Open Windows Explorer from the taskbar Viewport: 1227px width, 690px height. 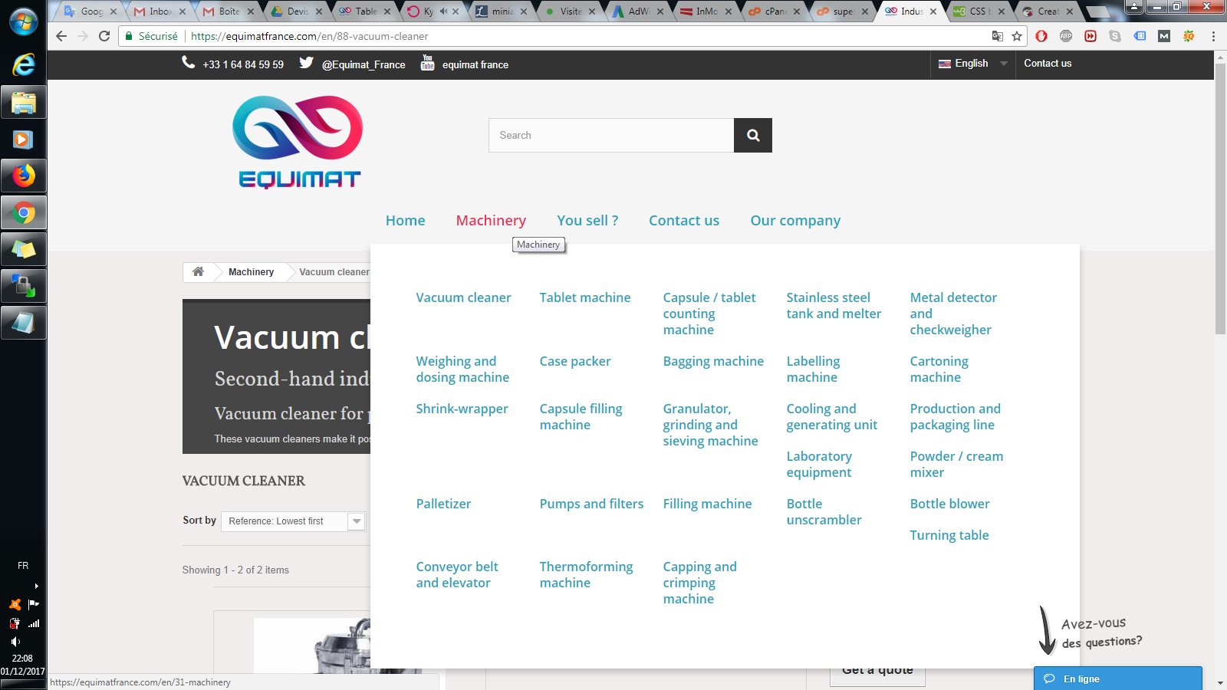click(24, 102)
